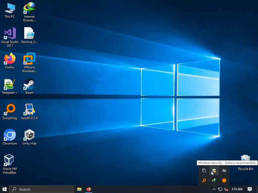258x193 pixels.
Task: Click the Everything magnifier icon in tray overflow
Action: pos(204,180)
